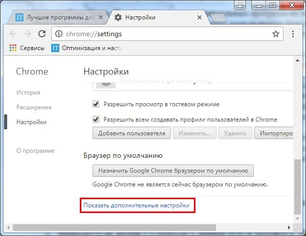
Task: Open О программе in the sidebar
Action: [x=35, y=151]
